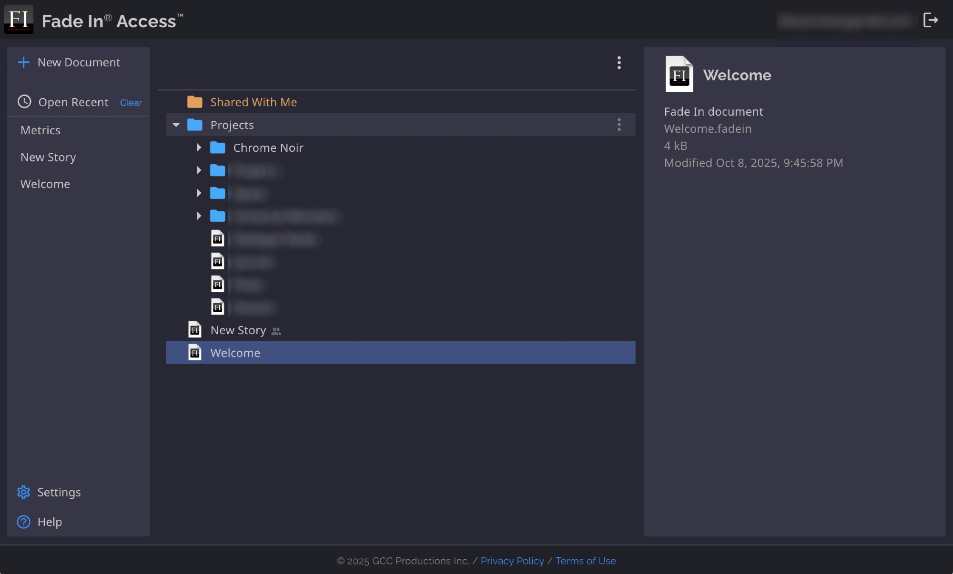Viewport: 953px width, 574px height.
Task: Open the top three-dot options menu
Action: coord(619,63)
